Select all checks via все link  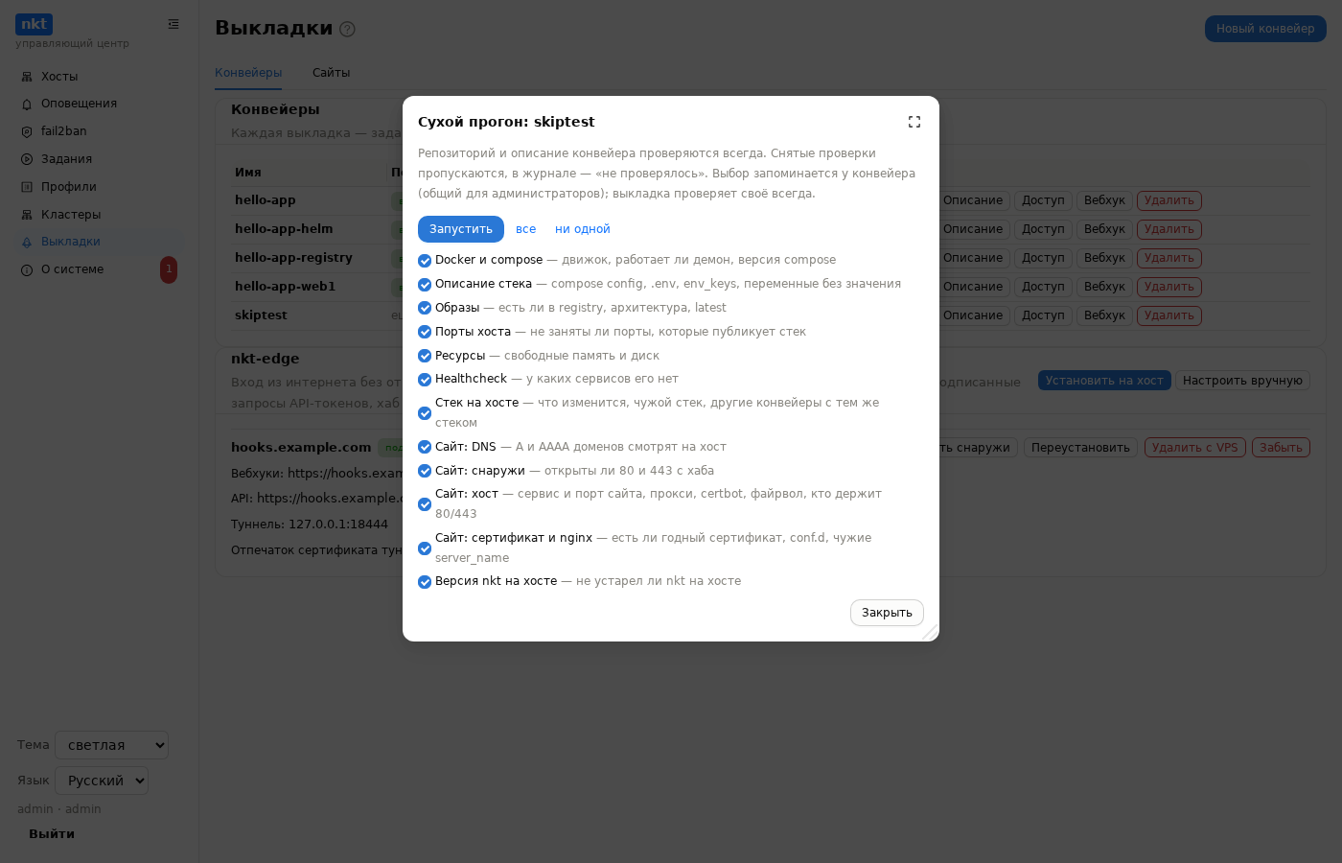(525, 229)
